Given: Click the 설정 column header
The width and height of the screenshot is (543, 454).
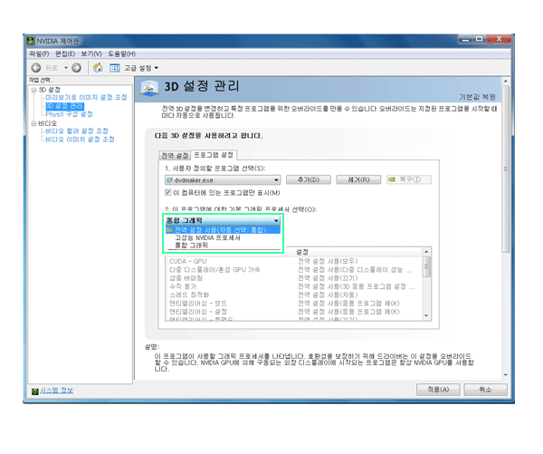Looking at the screenshot, I should pos(358,252).
